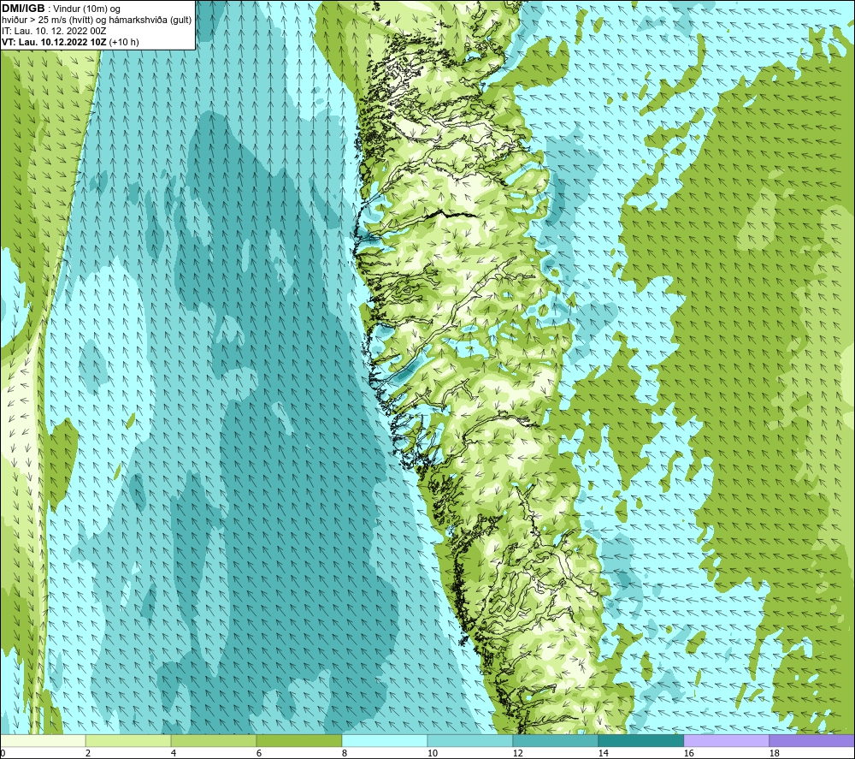
Task: Click the 16–18 m/s light purple swatch
Action: click(x=726, y=740)
